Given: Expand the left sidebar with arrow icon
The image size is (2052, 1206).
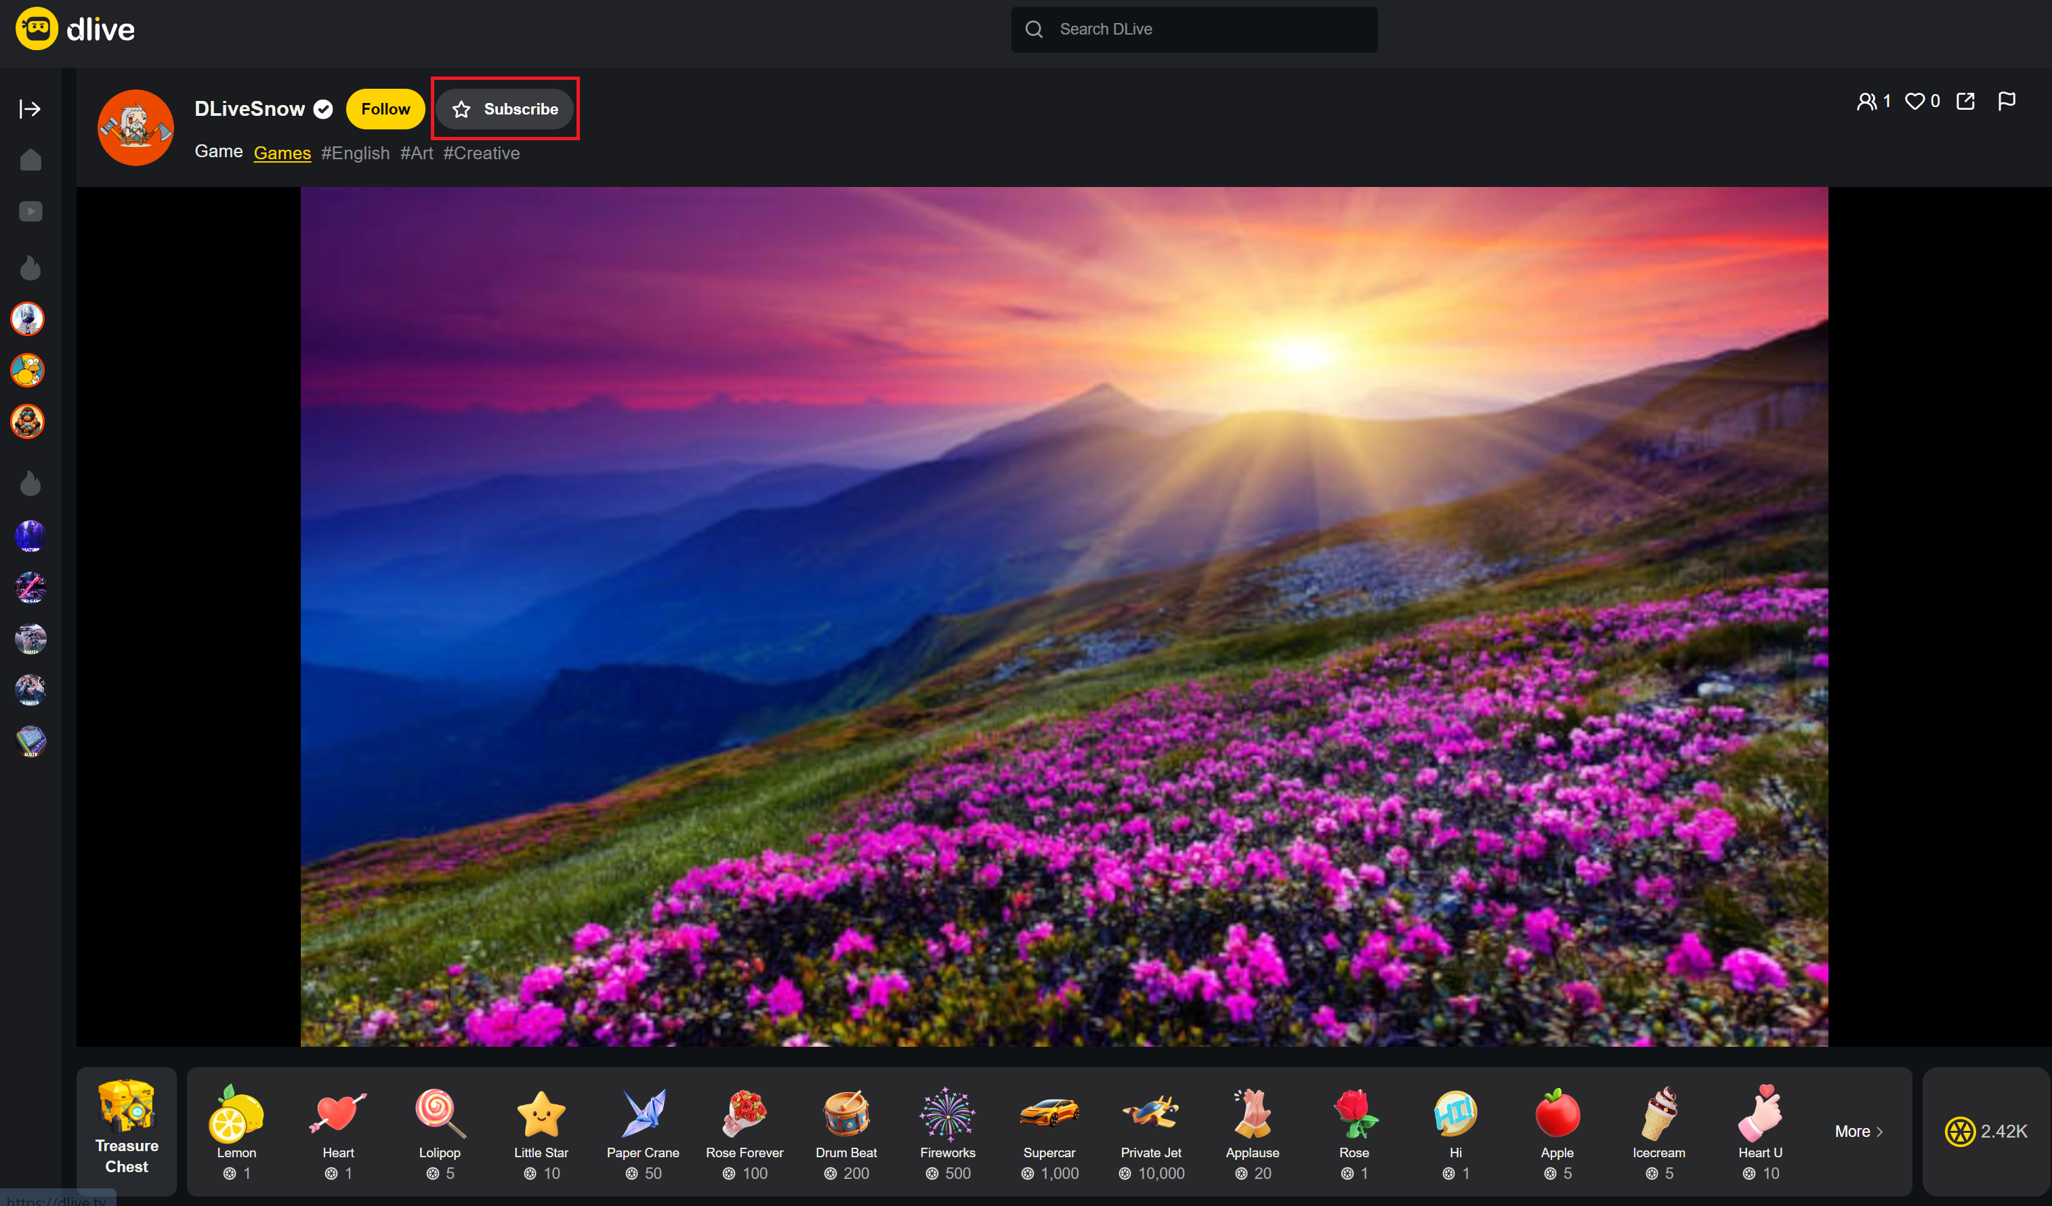Looking at the screenshot, I should click(30, 109).
